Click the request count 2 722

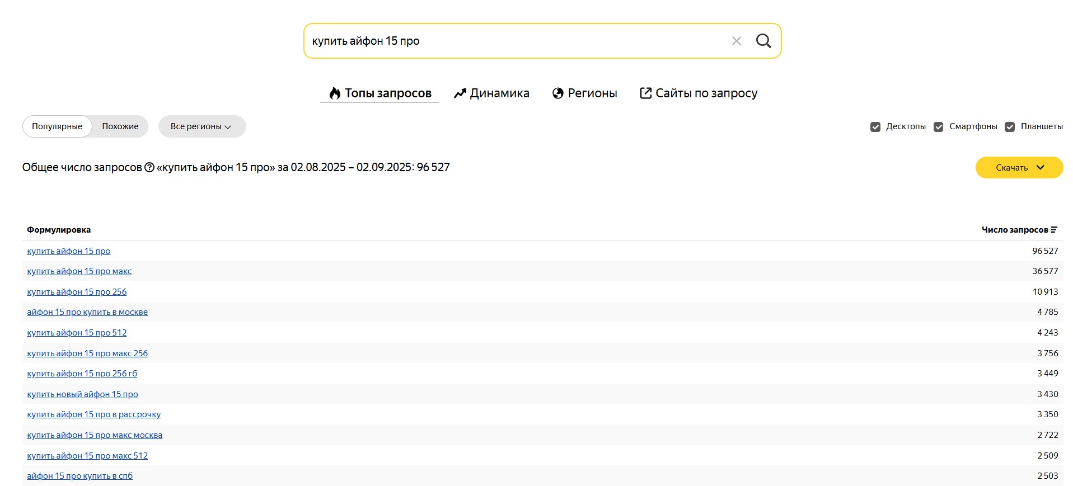[x=1047, y=435]
